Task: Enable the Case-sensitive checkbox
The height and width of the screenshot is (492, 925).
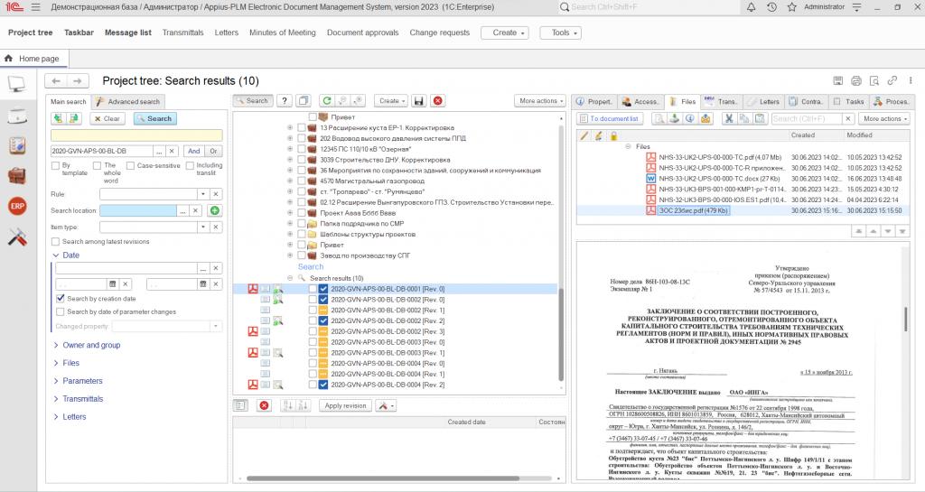Action: [131, 166]
